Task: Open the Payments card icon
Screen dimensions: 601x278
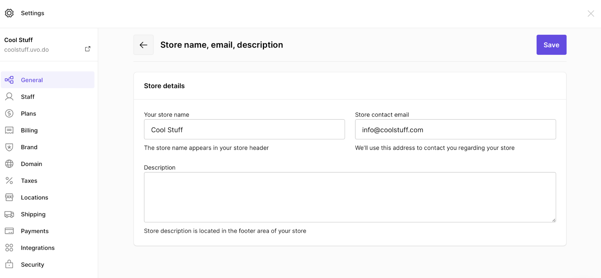Action: click(9, 231)
